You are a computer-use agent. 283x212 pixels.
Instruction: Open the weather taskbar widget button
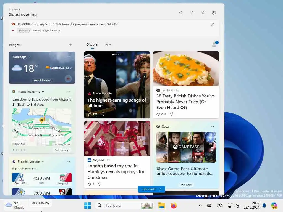pyautogui.click(x=15, y=205)
